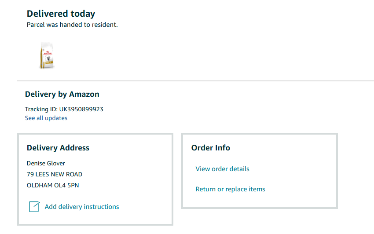Viewport: 374px width, 234px height.
Task: Click street line 79 LEES NEW ROAD
Action: point(55,174)
